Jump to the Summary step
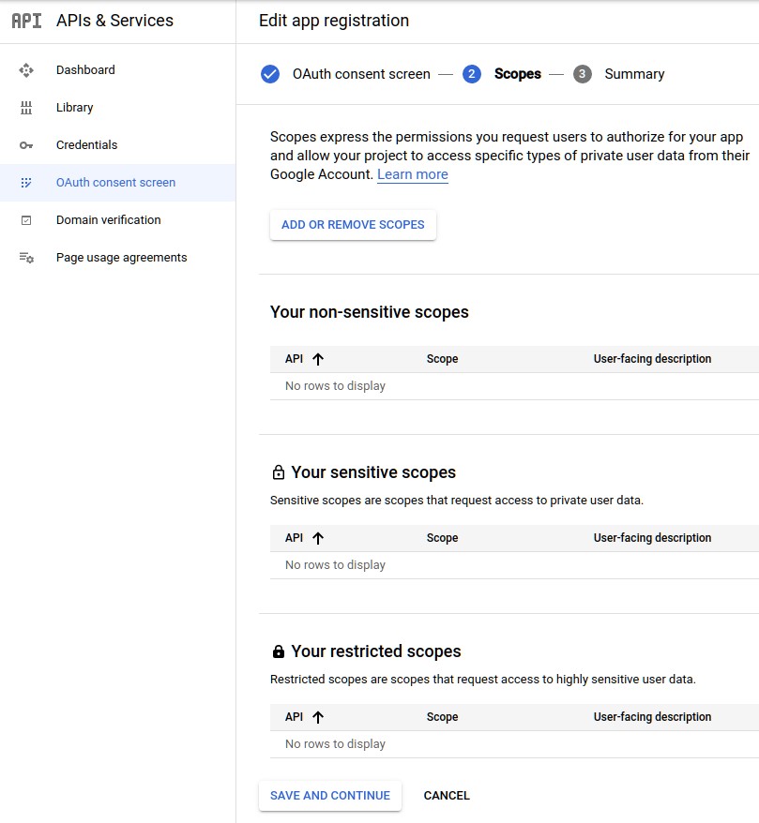 [634, 74]
